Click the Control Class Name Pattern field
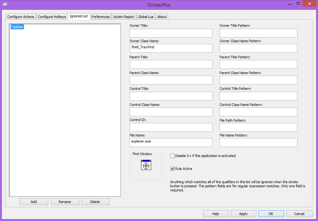 click(x=258, y=112)
